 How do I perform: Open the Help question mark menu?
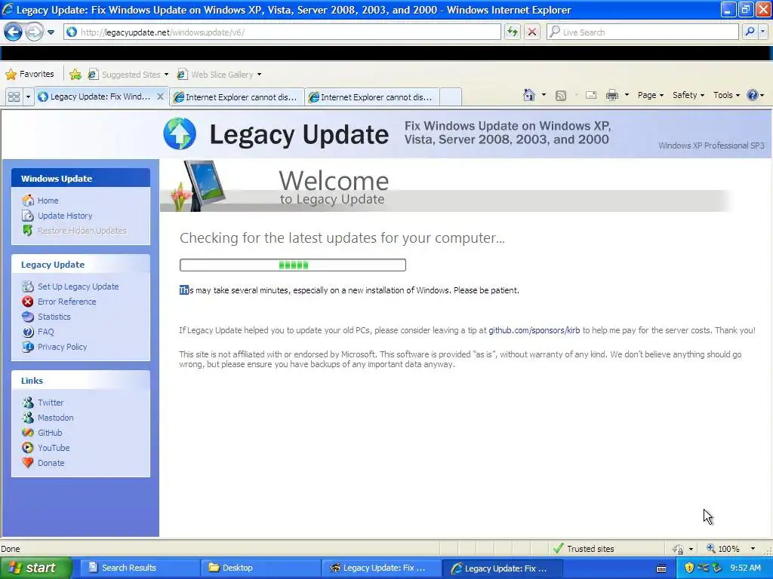click(755, 95)
